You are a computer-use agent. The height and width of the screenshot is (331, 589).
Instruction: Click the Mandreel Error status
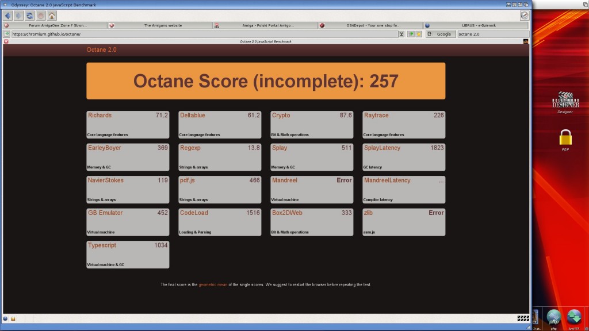(344, 180)
